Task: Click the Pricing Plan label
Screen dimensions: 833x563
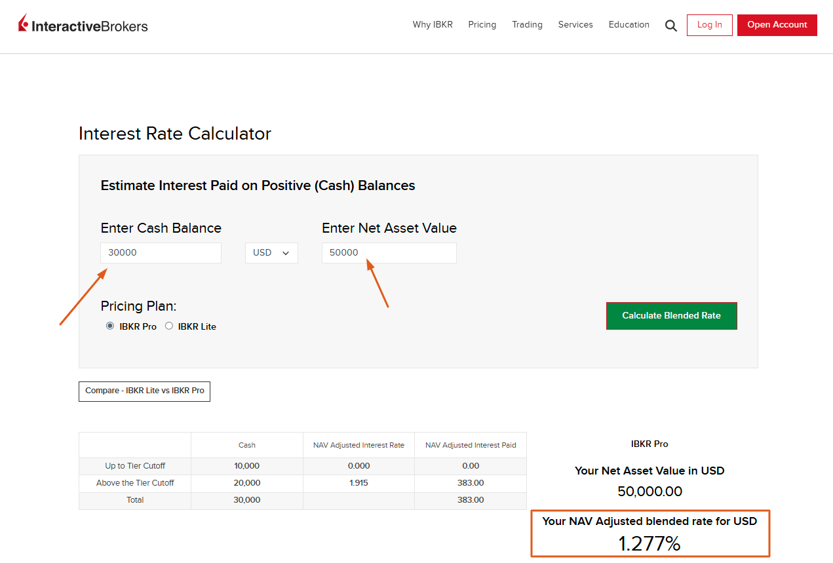Action: [138, 306]
